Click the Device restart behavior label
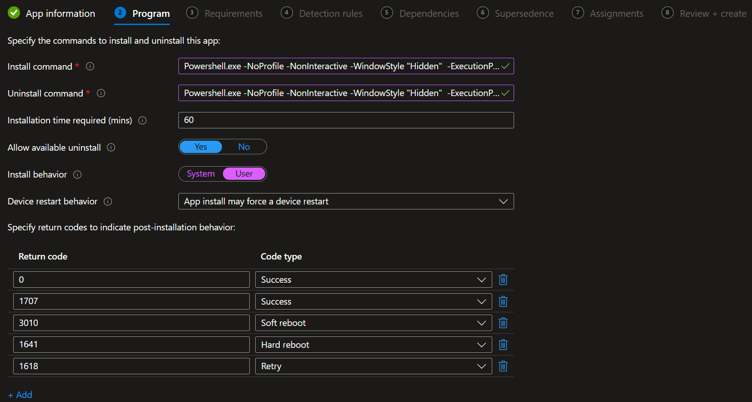 53,201
